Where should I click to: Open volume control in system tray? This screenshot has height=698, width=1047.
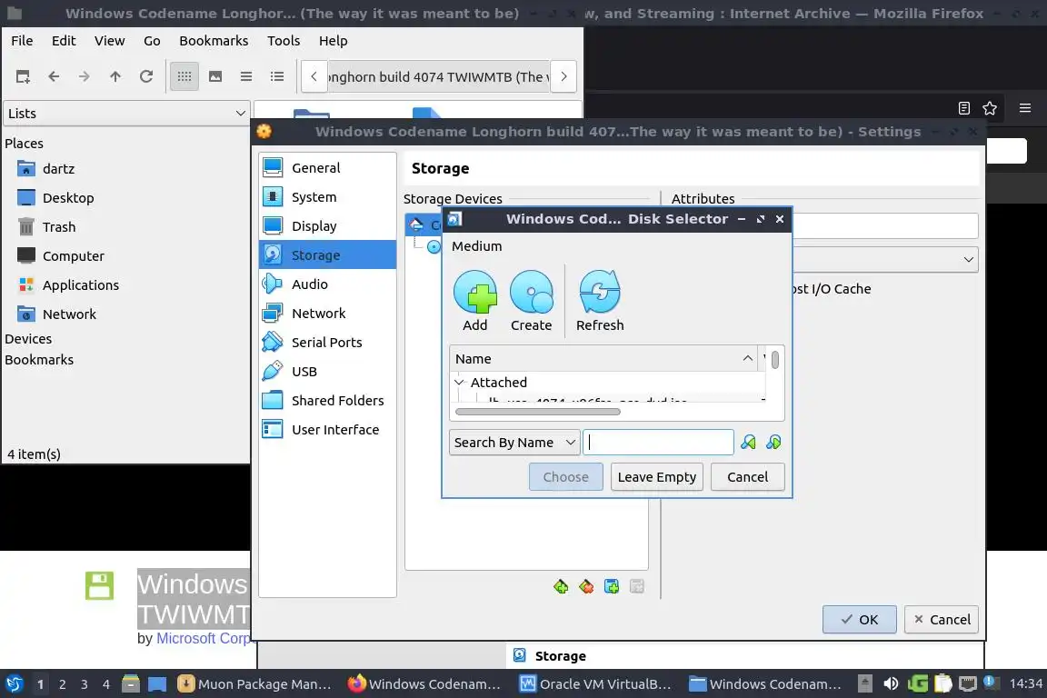(x=891, y=684)
